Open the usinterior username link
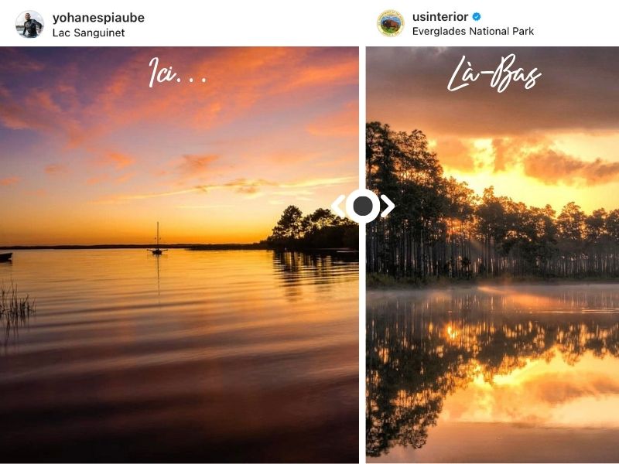This screenshot has width=619, height=464. tap(441, 17)
